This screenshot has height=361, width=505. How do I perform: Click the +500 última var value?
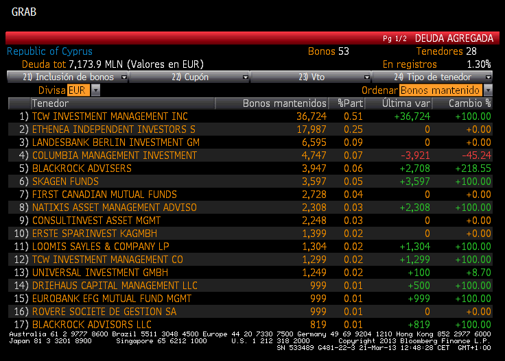[419, 286]
